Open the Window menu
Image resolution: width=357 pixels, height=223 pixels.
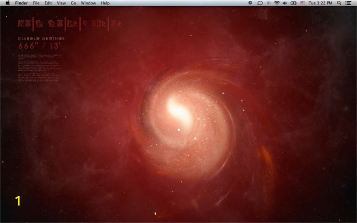(x=88, y=3)
